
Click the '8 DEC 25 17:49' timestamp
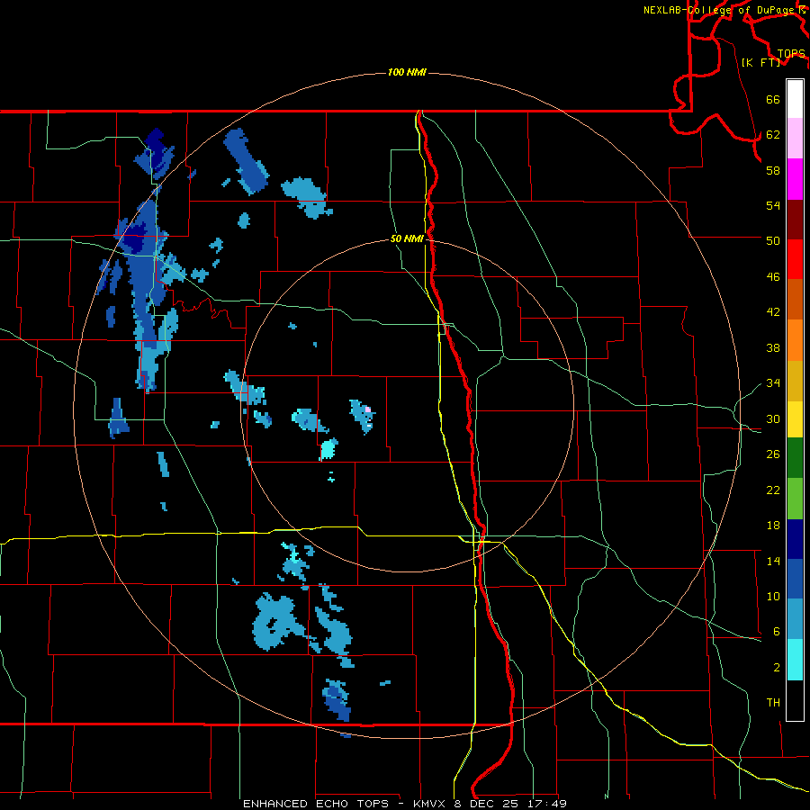511,804
